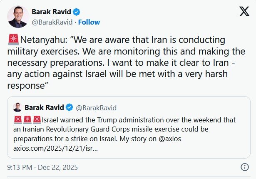The width and height of the screenshot is (256, 179).
Task: Click the X logo icon
Action: coord(244,12)
